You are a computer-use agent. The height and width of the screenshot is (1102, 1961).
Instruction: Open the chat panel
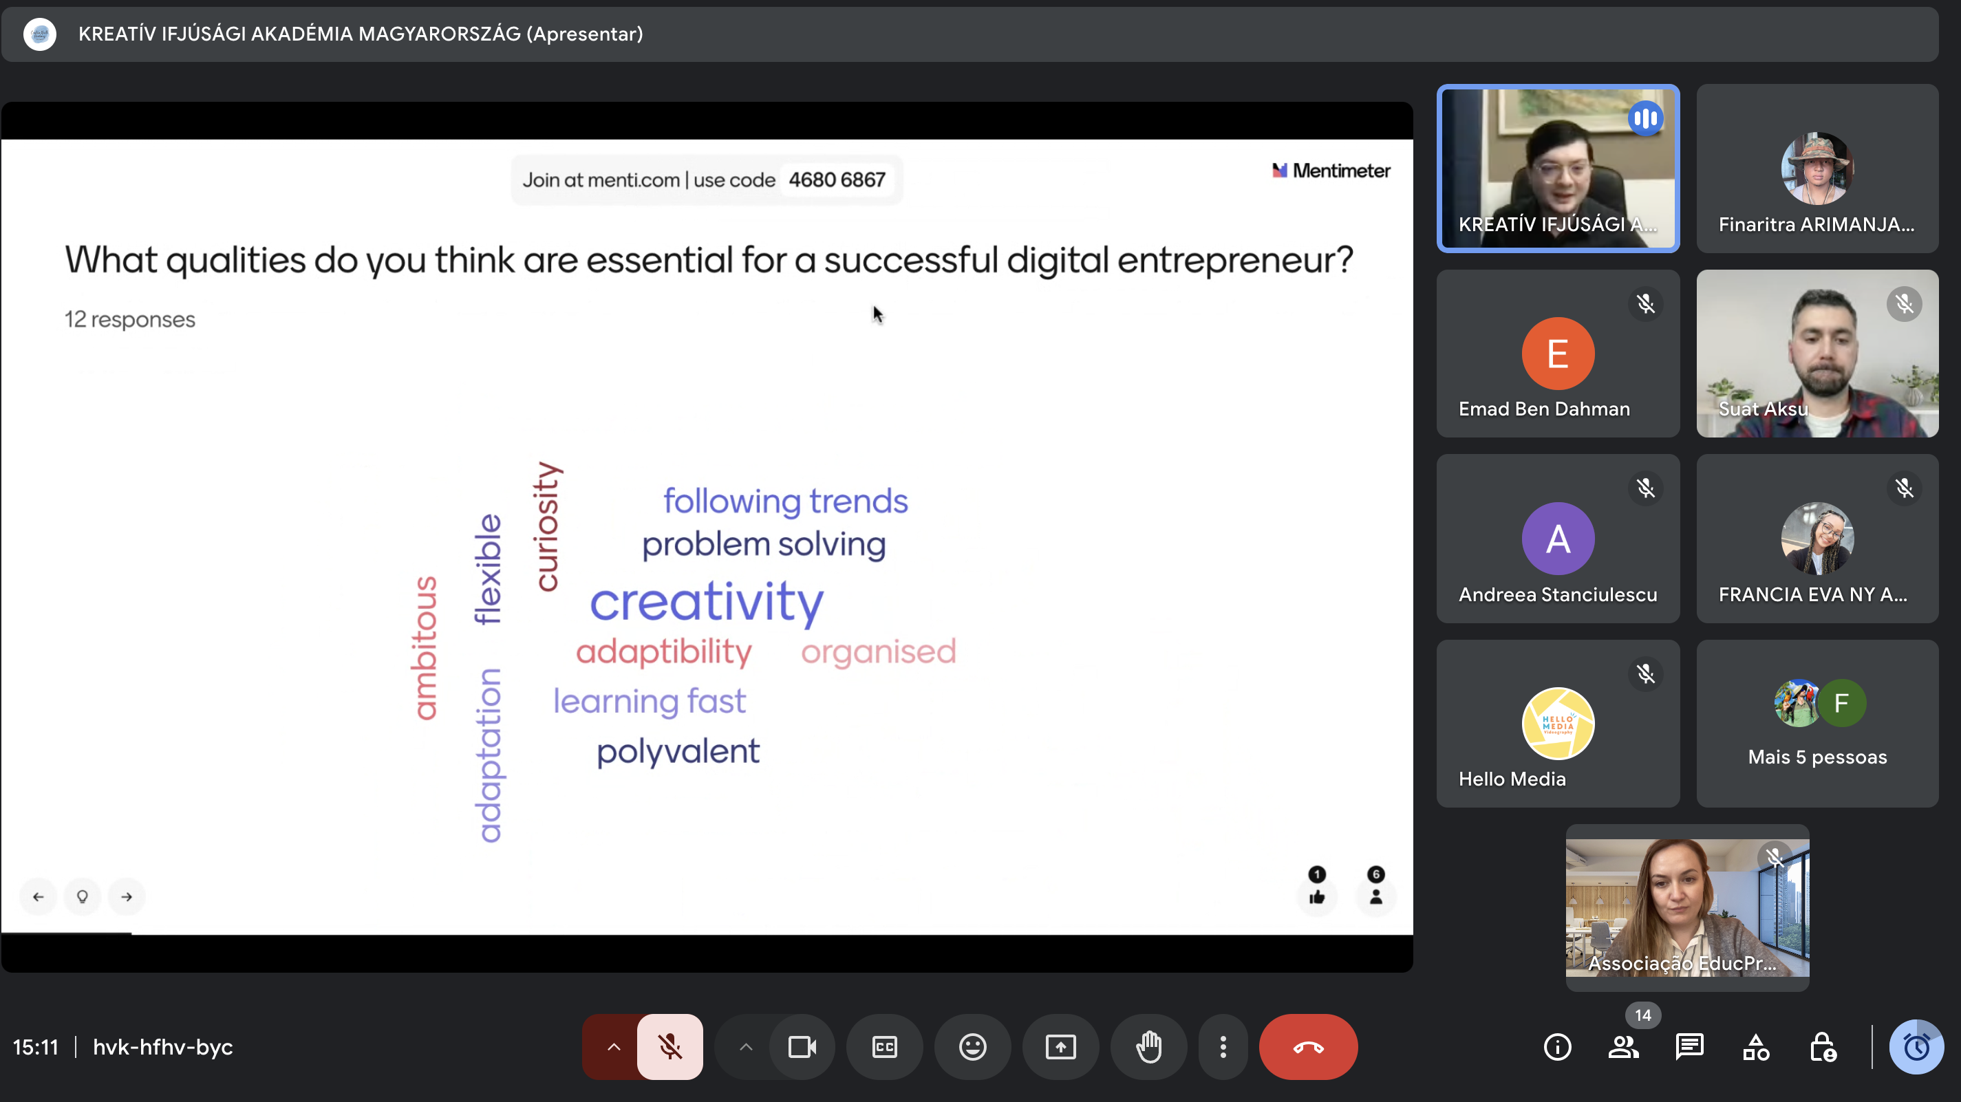pos(1689,1047)
